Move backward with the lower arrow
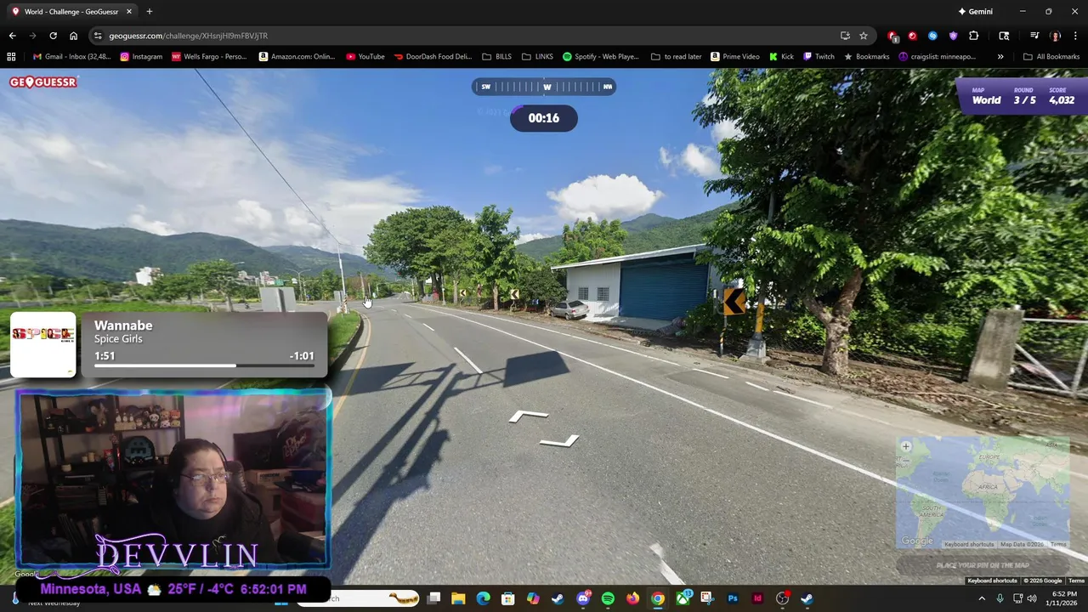This screenshot has height=612, width=1088. point(559,440)
